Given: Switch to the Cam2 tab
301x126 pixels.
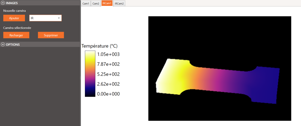Looking at the screenshot, I should click(96, 4).
